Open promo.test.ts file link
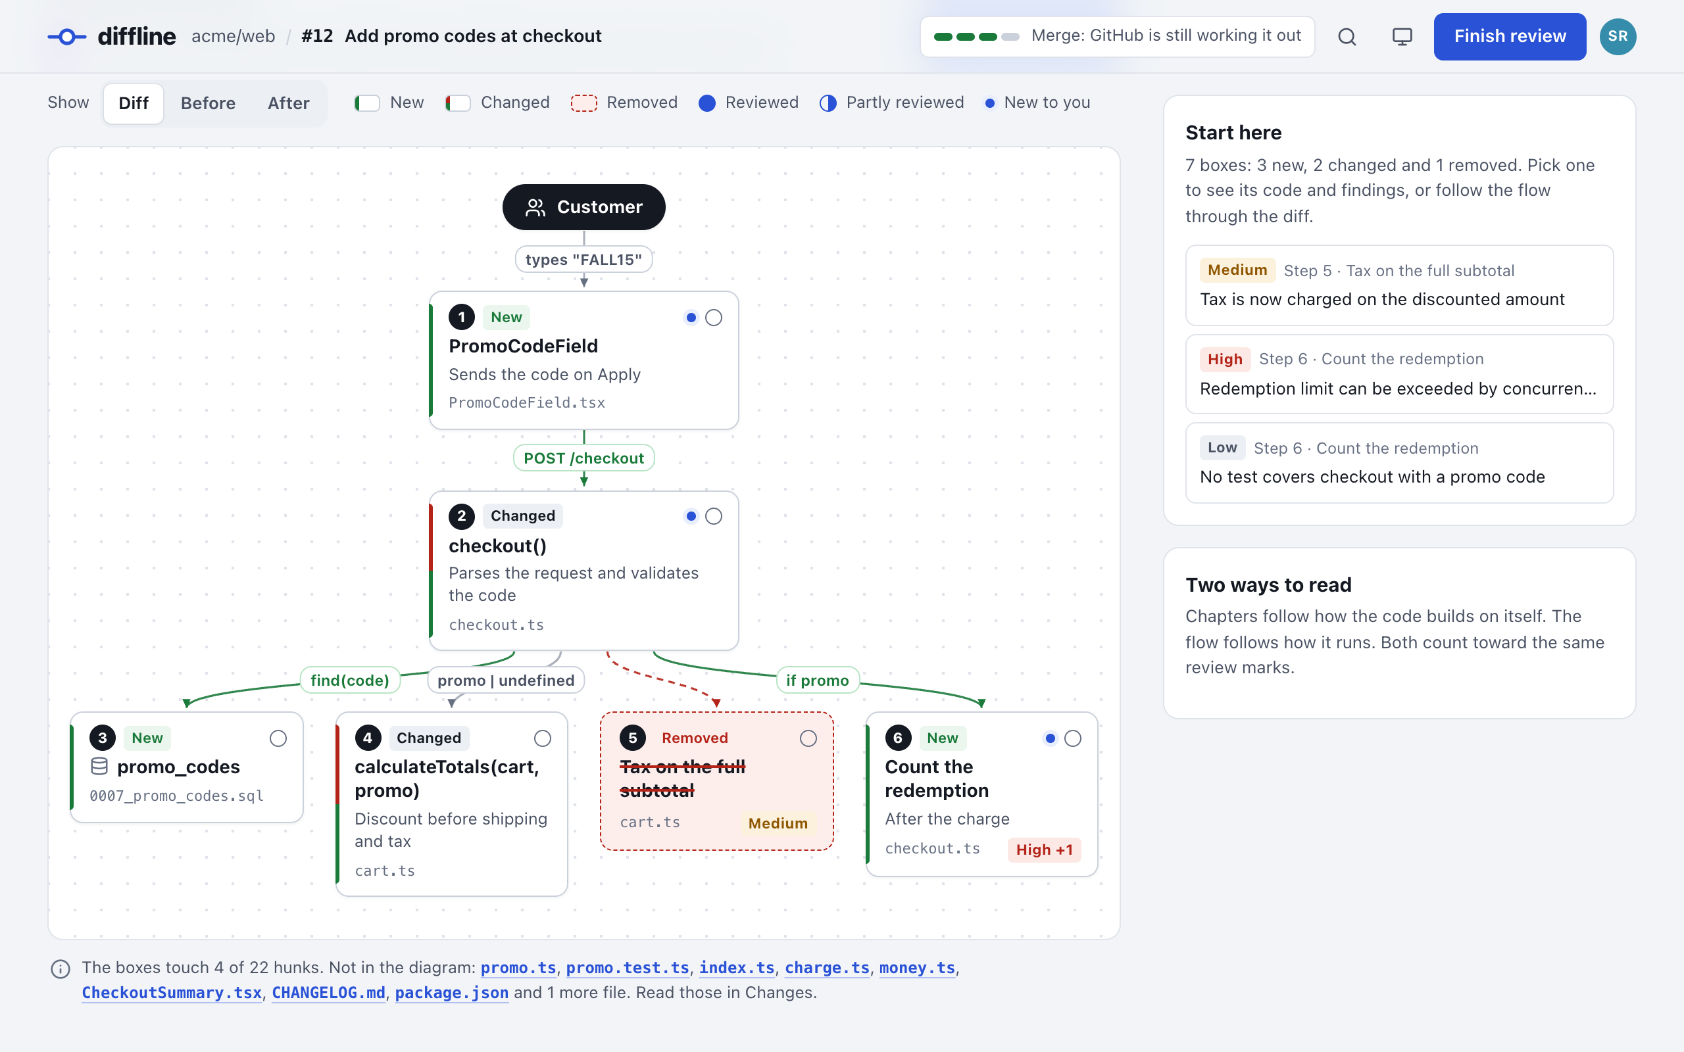Screen dimensions: 1684x1052 tap(628, 968)
